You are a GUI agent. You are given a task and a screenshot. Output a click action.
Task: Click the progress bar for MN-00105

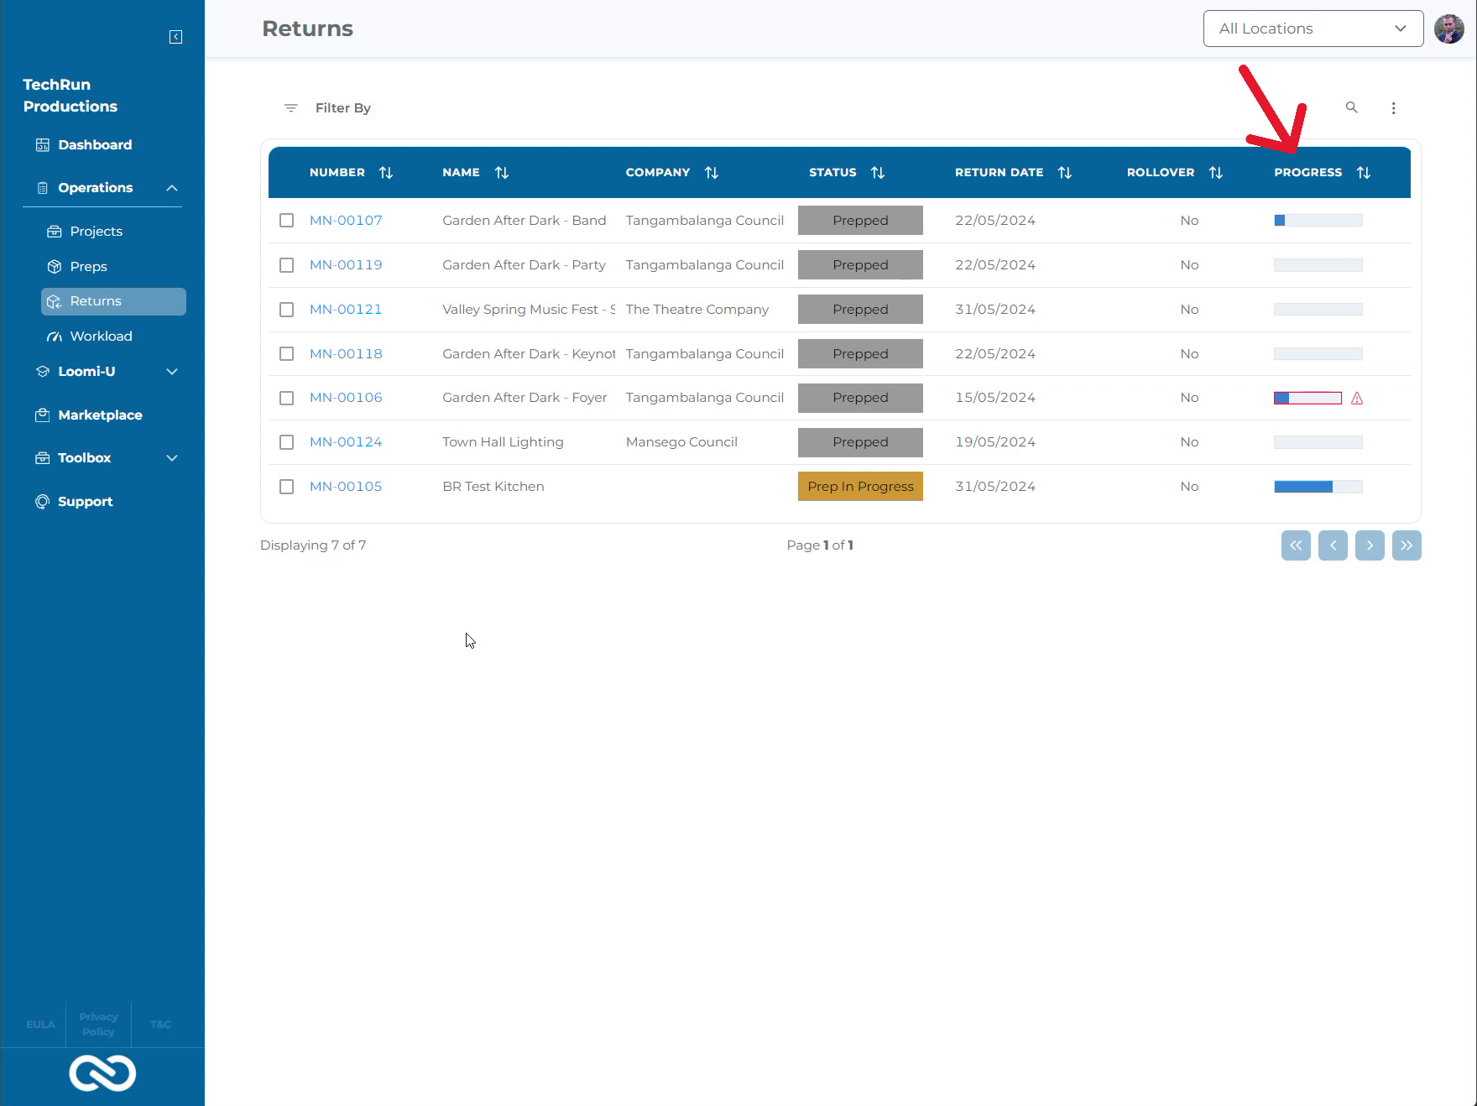[1318, 487]
